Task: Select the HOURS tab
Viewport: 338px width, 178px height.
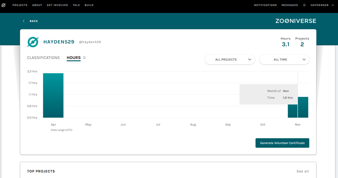Action: (x=74, y=58)
